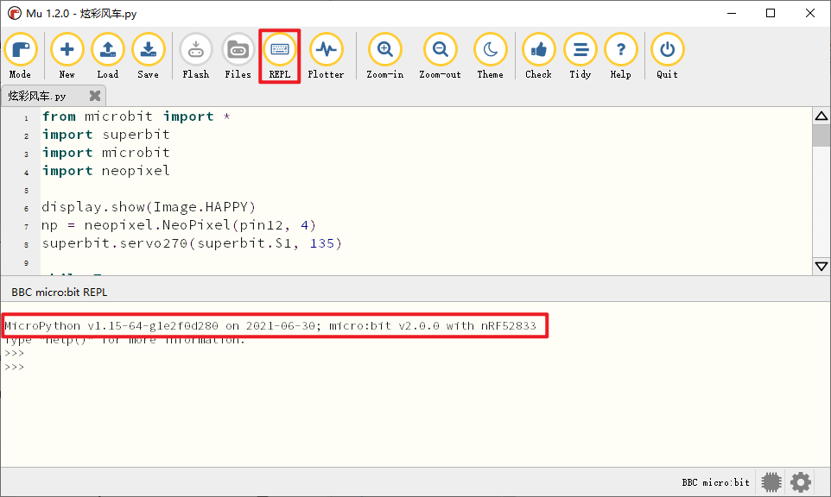The height and width of the screenshot is (497, 831).
Task: Click the MicroPython version line in REPL
Action: 270,326
